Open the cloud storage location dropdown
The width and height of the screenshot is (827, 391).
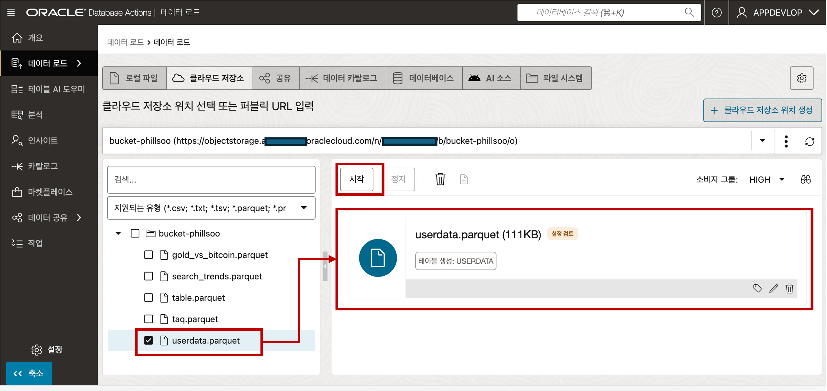763,141
